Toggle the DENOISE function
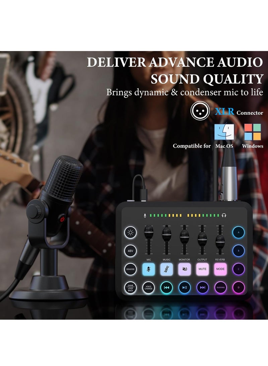The width and height of the screenshot is (268, 366). click(130, 269)
